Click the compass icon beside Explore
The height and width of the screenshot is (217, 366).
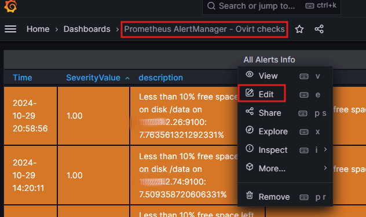[x=250, y=130]
